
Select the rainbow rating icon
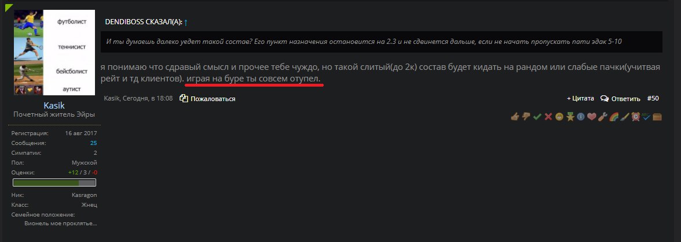point(614,117)
